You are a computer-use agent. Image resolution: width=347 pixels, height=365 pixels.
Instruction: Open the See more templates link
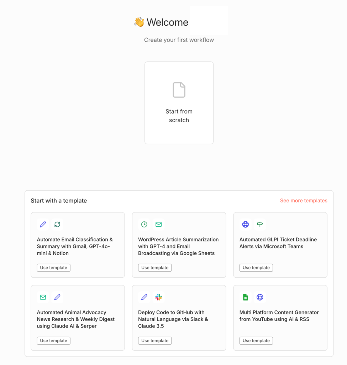click(x=303, y=201)
